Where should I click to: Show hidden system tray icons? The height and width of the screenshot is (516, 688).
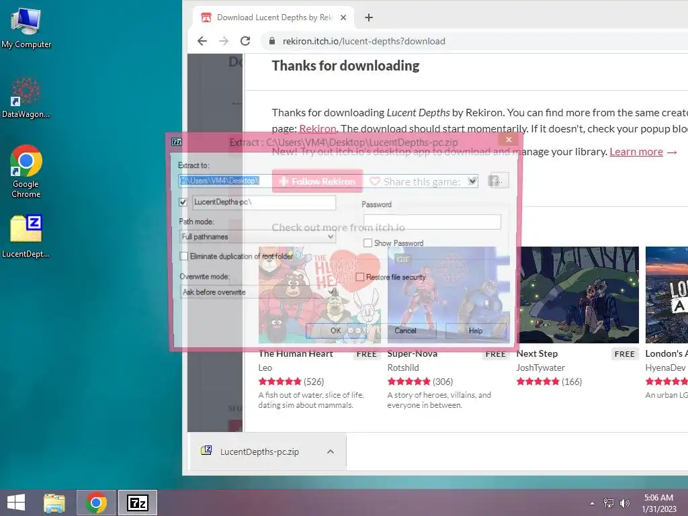click(593, 503)
